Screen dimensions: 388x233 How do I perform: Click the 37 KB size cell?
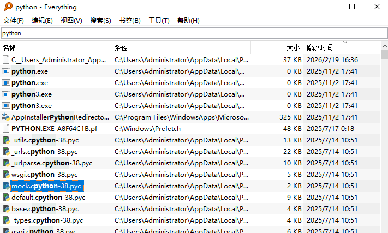(x=293, y=60)
